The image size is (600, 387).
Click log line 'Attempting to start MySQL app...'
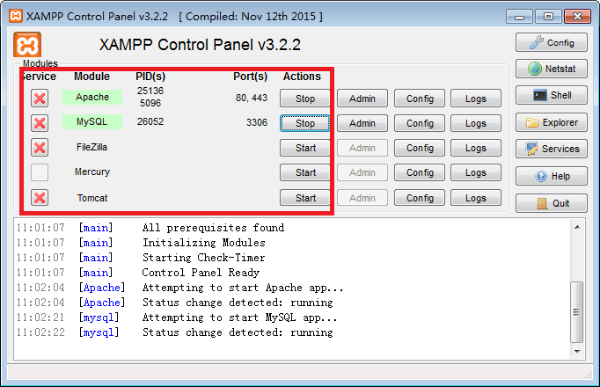(240, 318)
